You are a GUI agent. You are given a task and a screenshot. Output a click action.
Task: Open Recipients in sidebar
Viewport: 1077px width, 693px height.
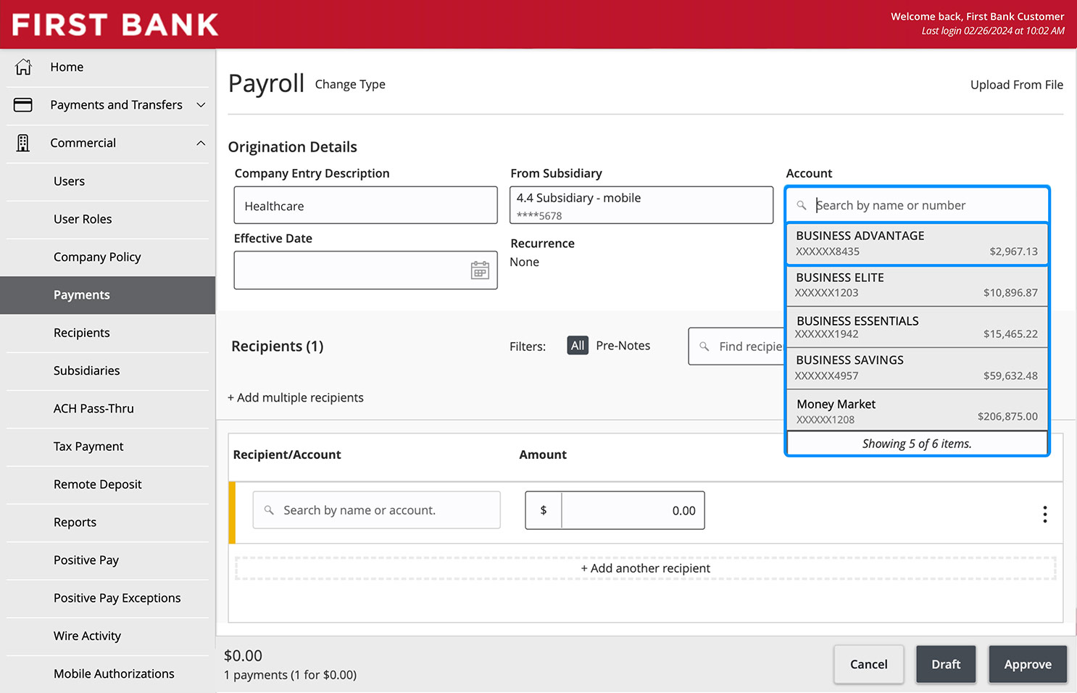click(82, 333)
